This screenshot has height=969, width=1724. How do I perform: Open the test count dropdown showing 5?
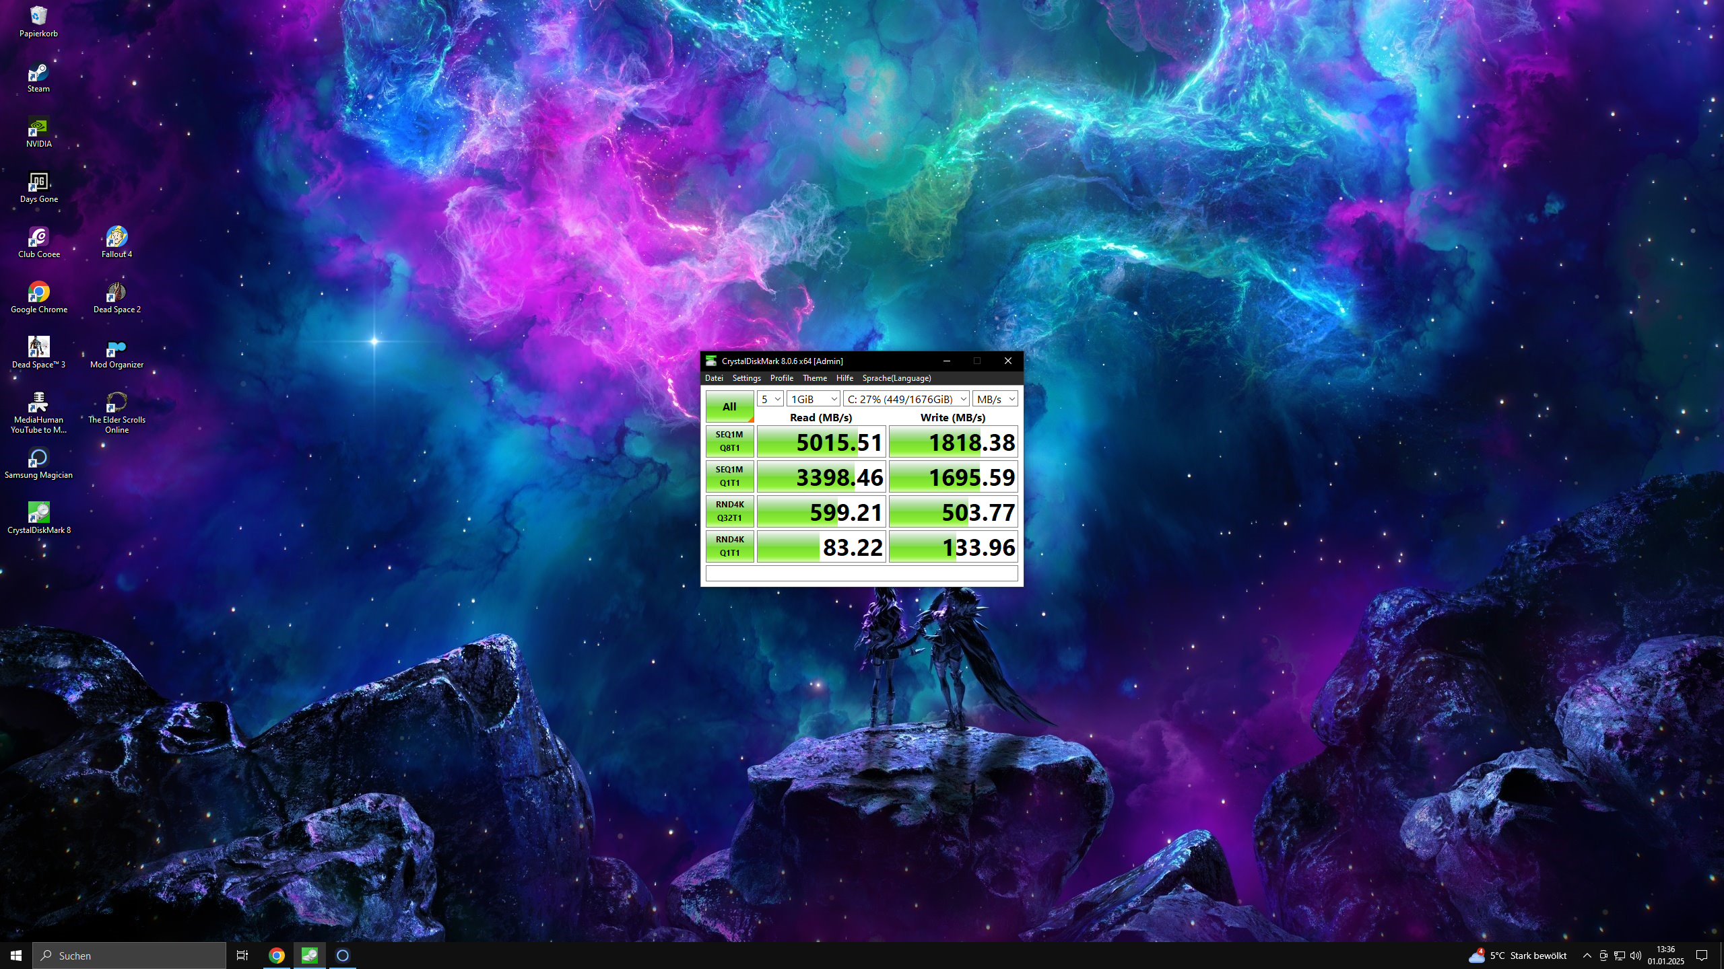coord(770,398)
